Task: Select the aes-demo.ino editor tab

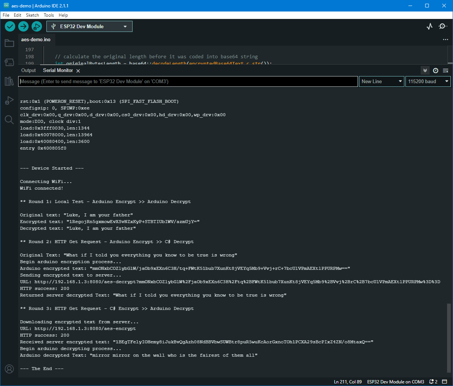Action: coord(36,40)
